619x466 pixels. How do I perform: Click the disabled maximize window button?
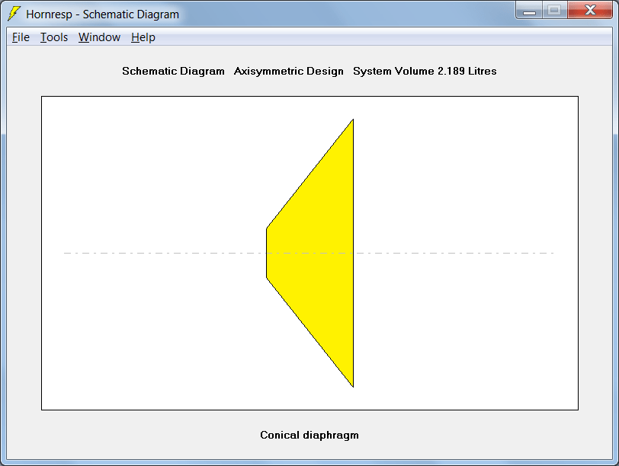[555, 10]
